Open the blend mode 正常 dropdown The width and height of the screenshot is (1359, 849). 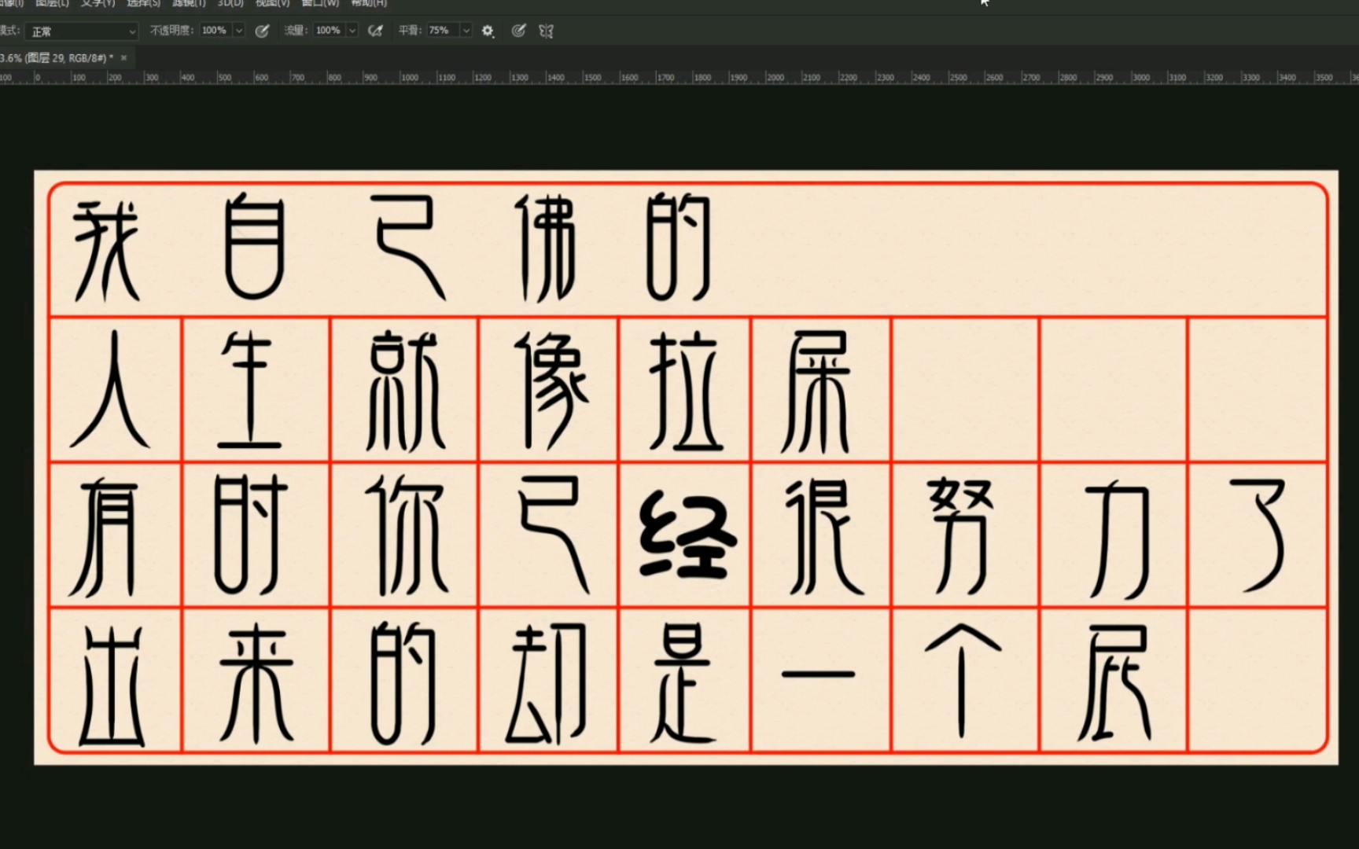click(81, 31)
